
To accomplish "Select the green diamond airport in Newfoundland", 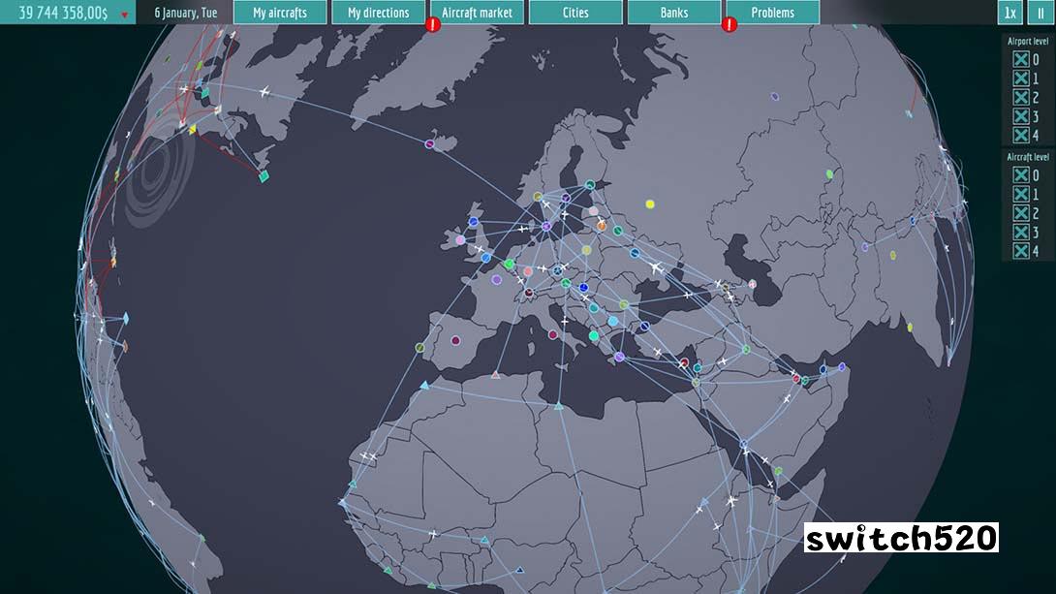I will [264, 176].
